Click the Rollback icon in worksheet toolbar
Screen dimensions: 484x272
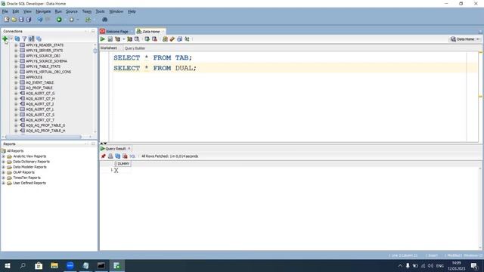point(154,39)
